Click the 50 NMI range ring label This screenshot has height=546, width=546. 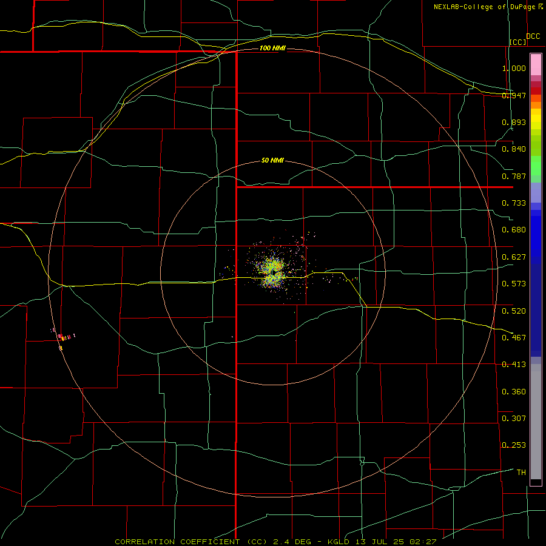[272, 161]
